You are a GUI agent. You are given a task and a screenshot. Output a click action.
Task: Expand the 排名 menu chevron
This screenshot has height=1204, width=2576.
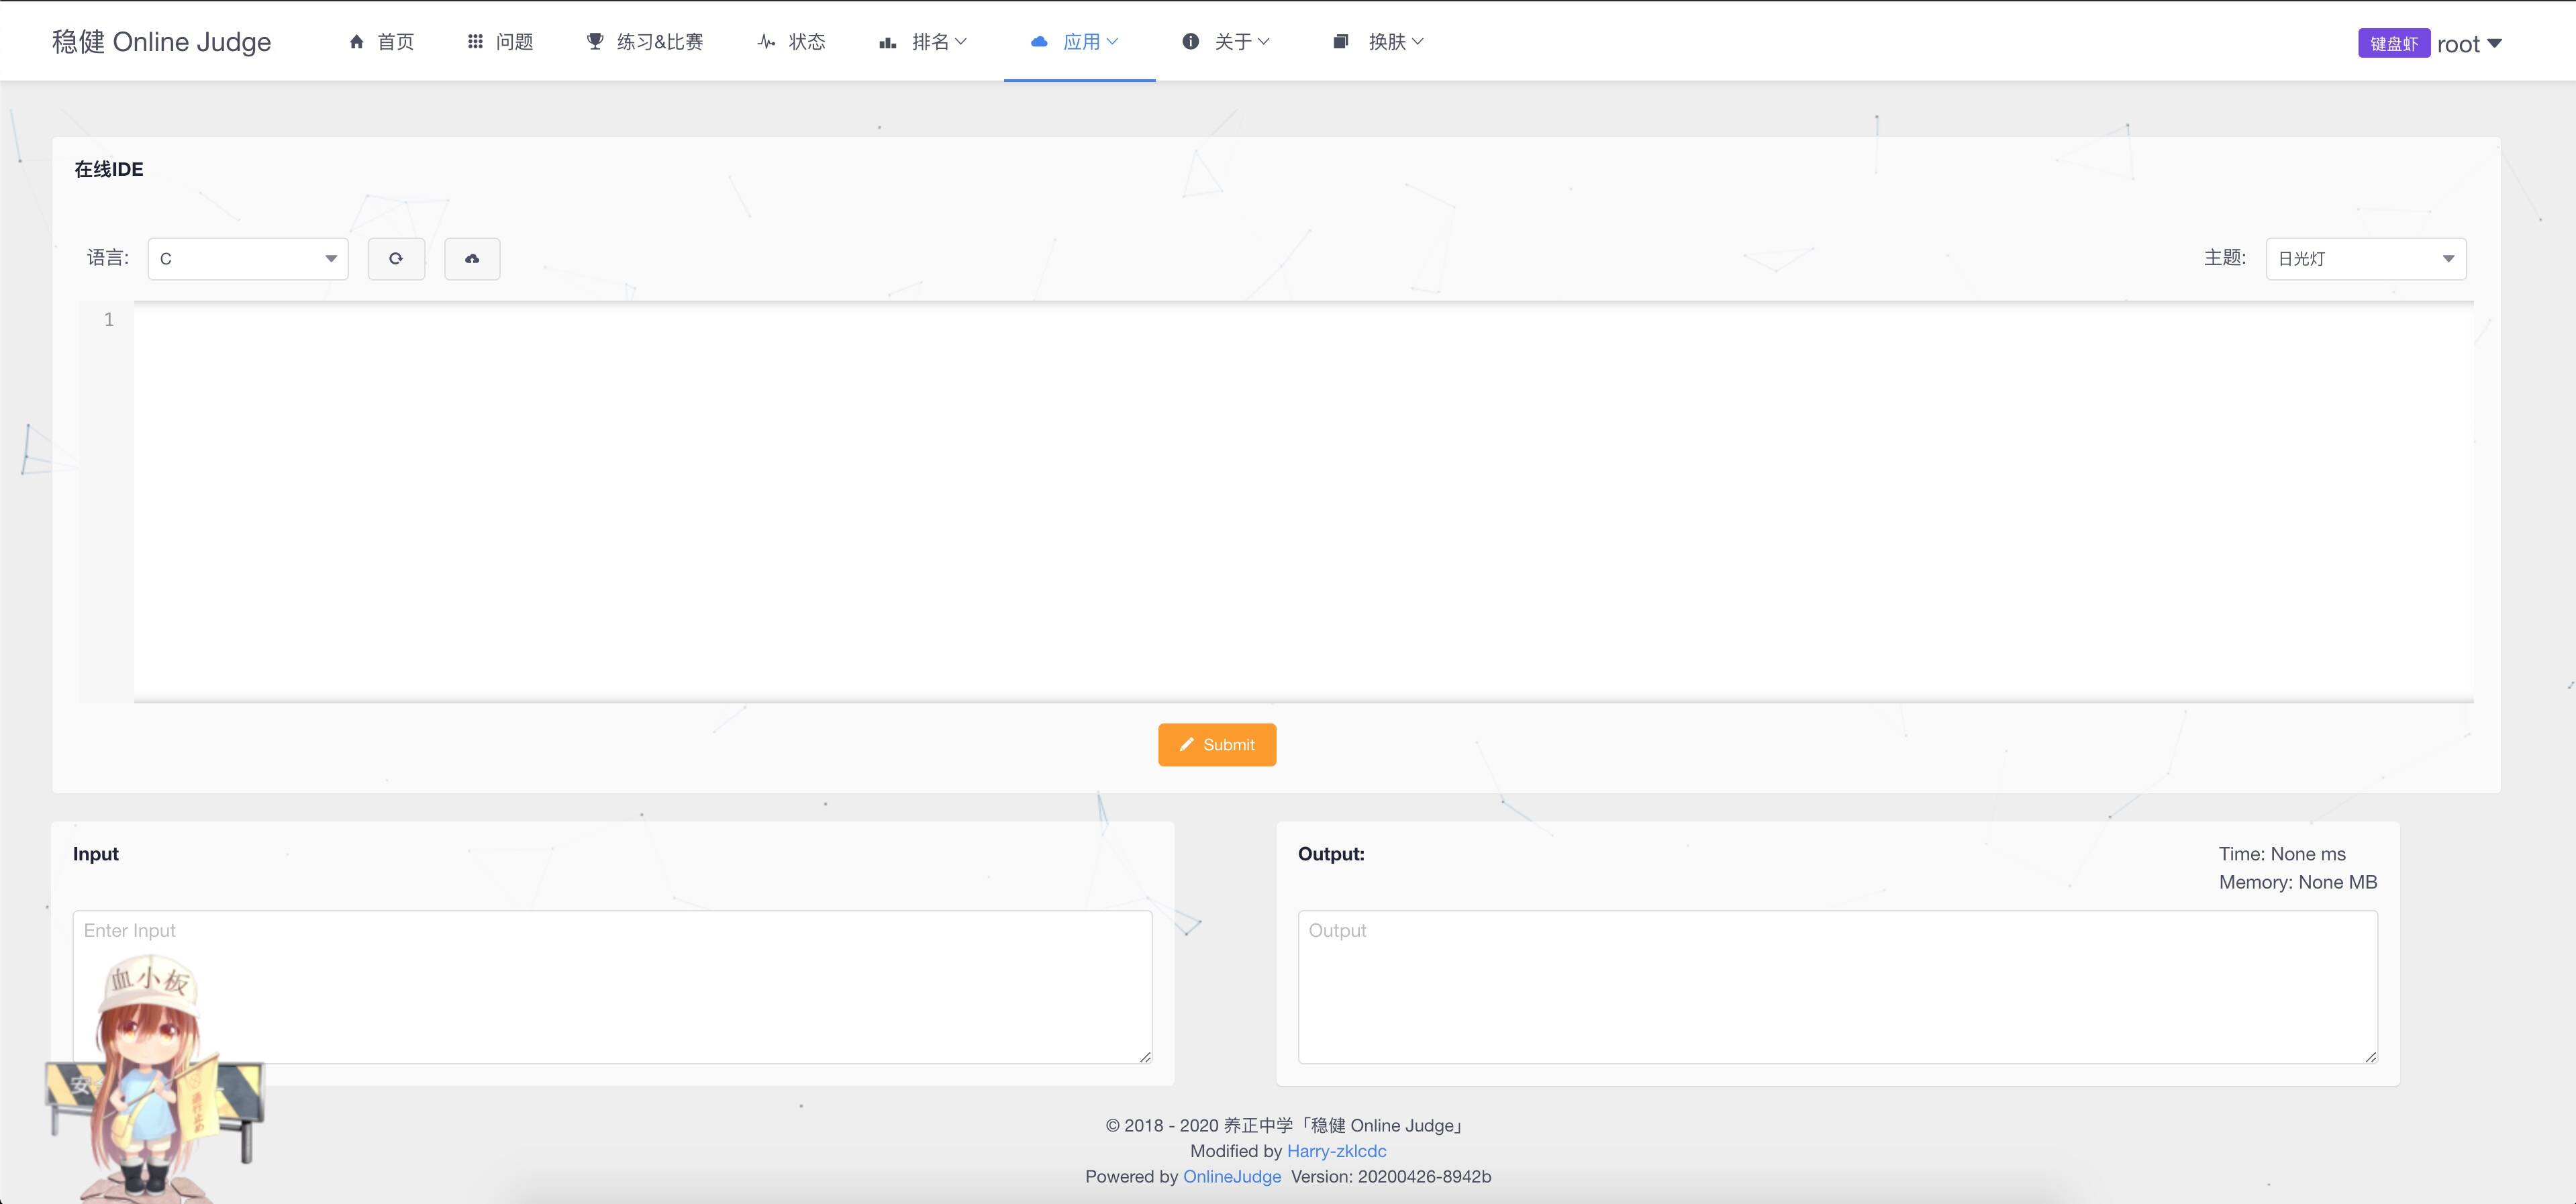(961, 42)
